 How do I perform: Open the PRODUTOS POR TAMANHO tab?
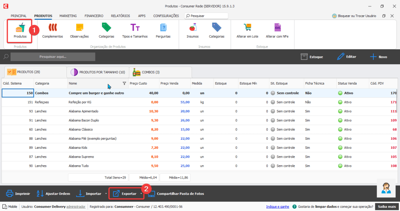(98, 72)
